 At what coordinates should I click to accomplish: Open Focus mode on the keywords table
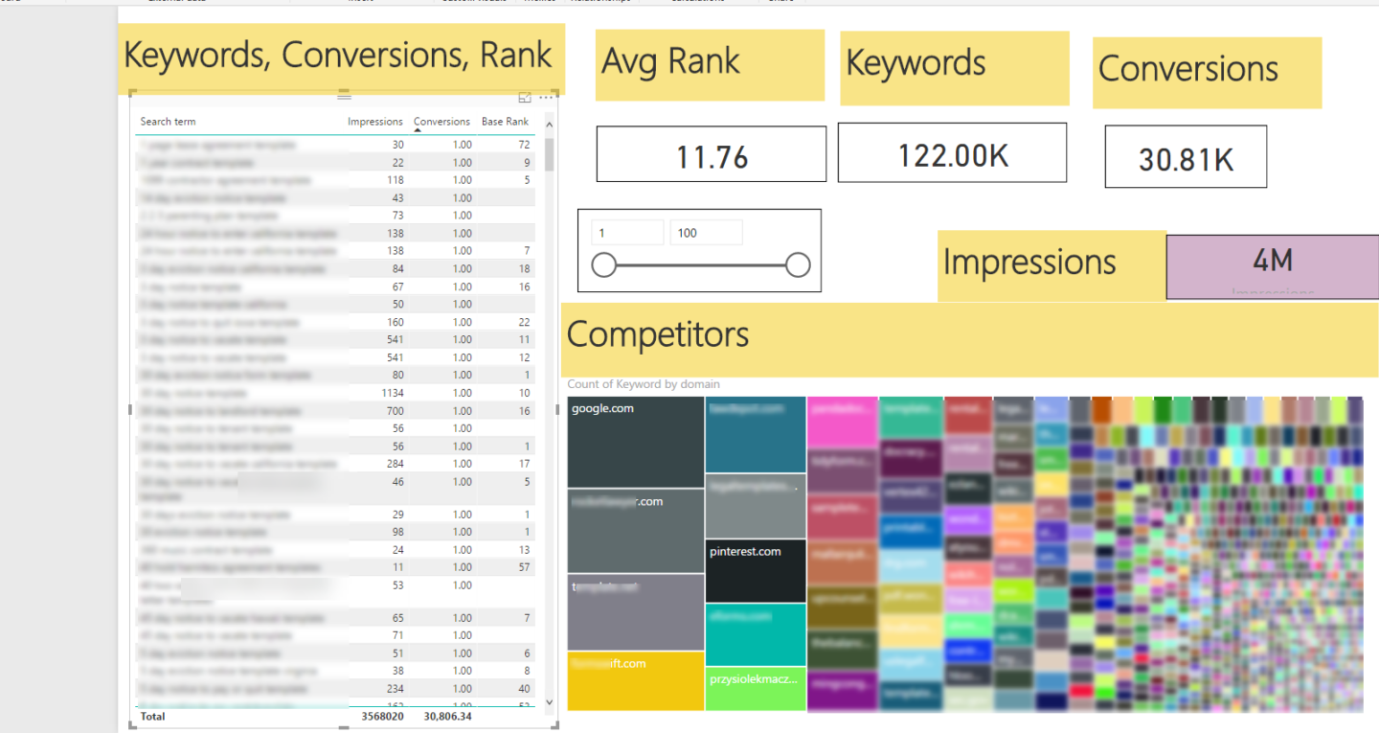[525, 98]
